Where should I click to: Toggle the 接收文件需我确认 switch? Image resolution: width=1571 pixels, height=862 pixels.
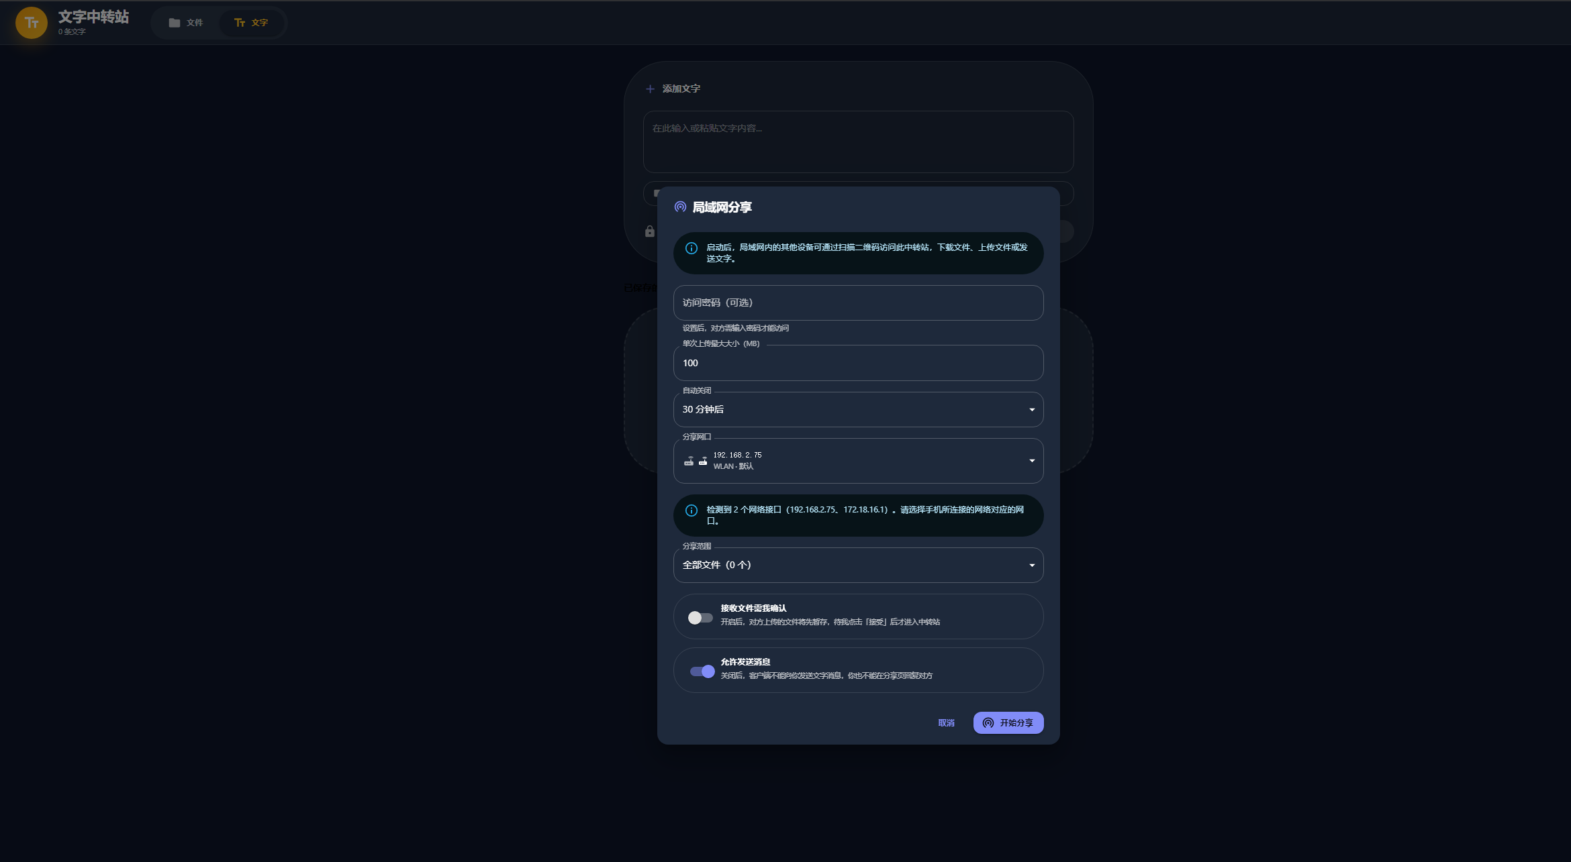point(700,617)
